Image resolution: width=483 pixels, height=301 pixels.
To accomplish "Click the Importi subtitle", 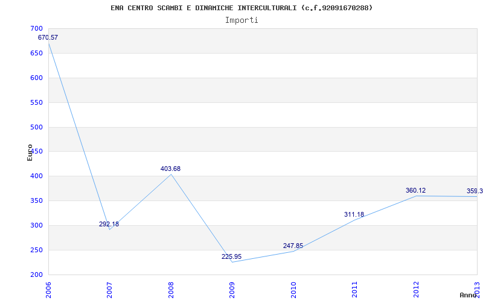I will click(241, 20).
